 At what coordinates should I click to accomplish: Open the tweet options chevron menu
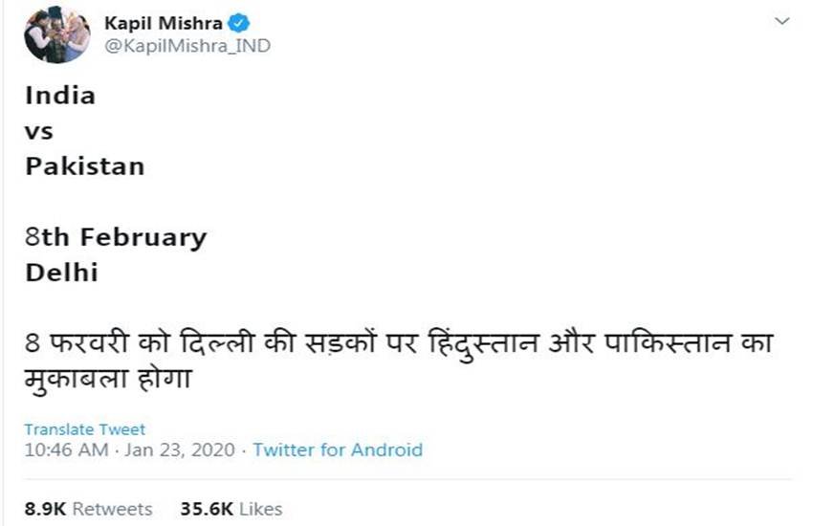pyautogui.click(x=781, y=21)
